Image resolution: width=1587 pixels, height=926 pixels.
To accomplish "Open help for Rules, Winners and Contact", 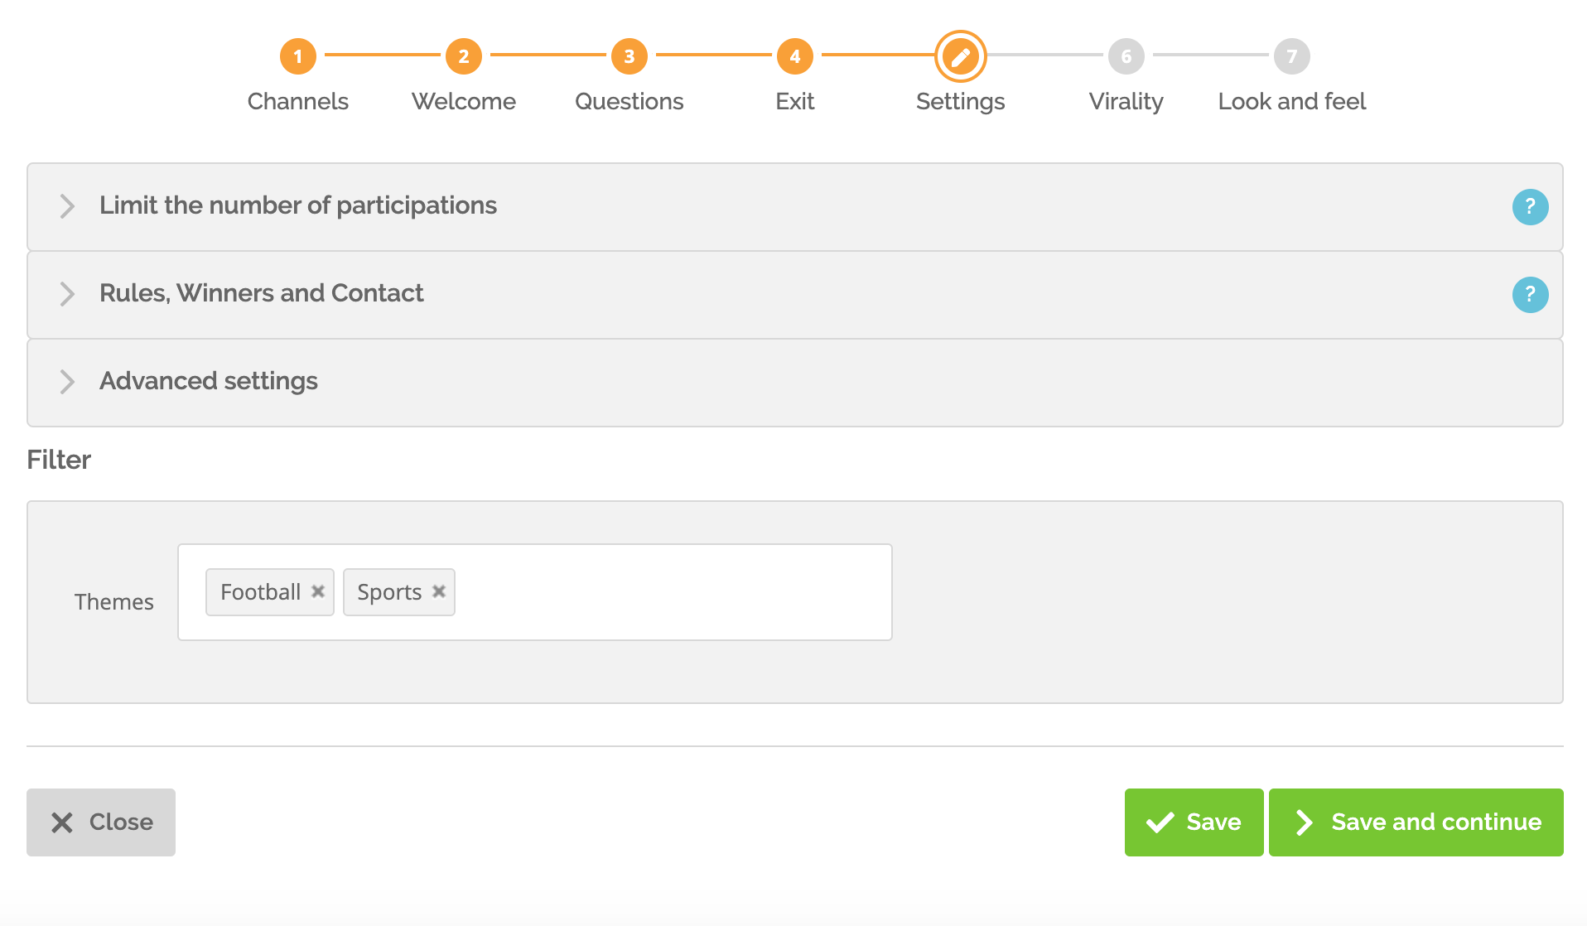I will [1530, 294].
